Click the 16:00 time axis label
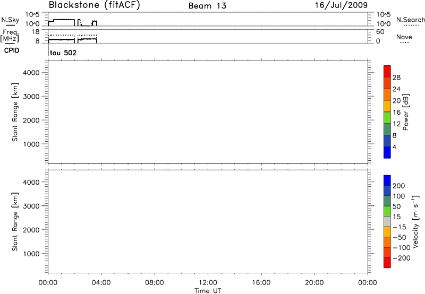The width and height of the screenshot is (425, 294). pos(261,283)
